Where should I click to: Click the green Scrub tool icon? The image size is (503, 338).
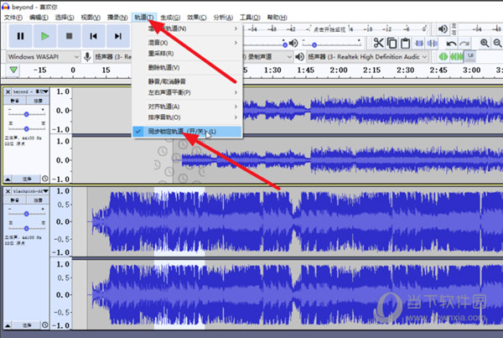click(443, 57)
